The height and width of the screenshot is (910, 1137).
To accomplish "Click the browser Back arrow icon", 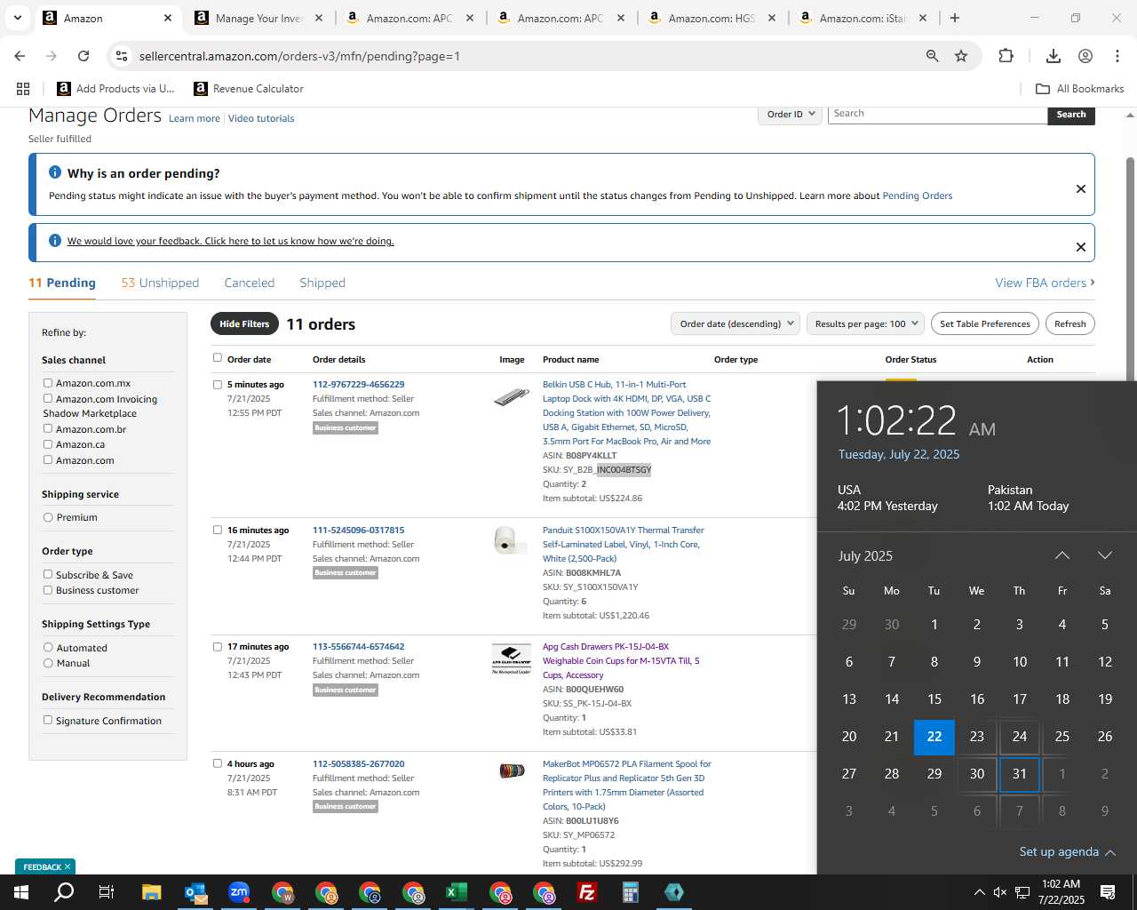I will click(x=20, y=56).
